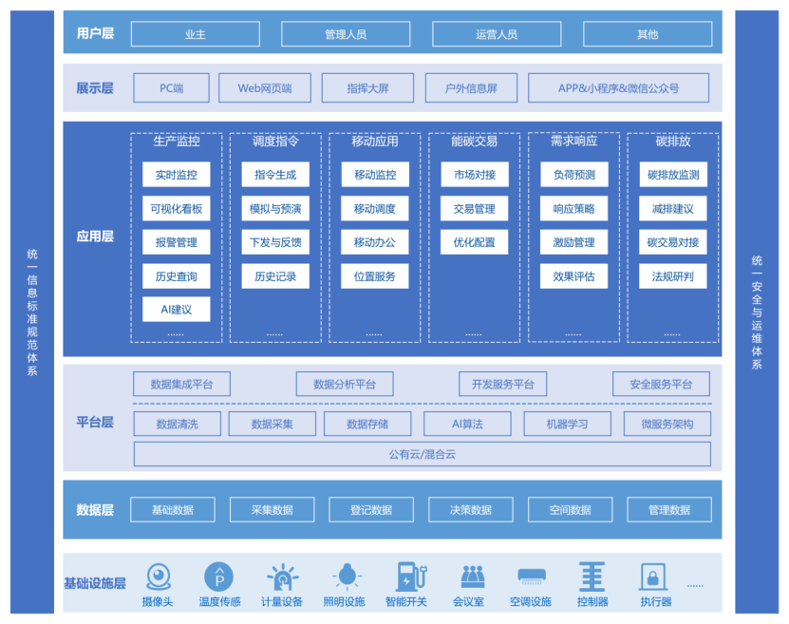The image size is (789, 624).
Task: Click the 计量设备 metering icon
Action: coord(282,576)
